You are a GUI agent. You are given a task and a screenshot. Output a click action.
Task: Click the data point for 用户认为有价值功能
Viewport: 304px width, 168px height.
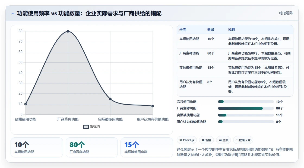tap(153, 106)
